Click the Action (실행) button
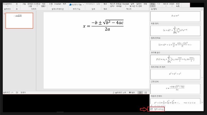The width and height of the screenshot is (207, 115). click(98, 4)
